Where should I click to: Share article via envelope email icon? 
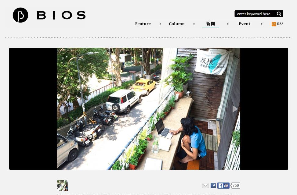(205, 186)
